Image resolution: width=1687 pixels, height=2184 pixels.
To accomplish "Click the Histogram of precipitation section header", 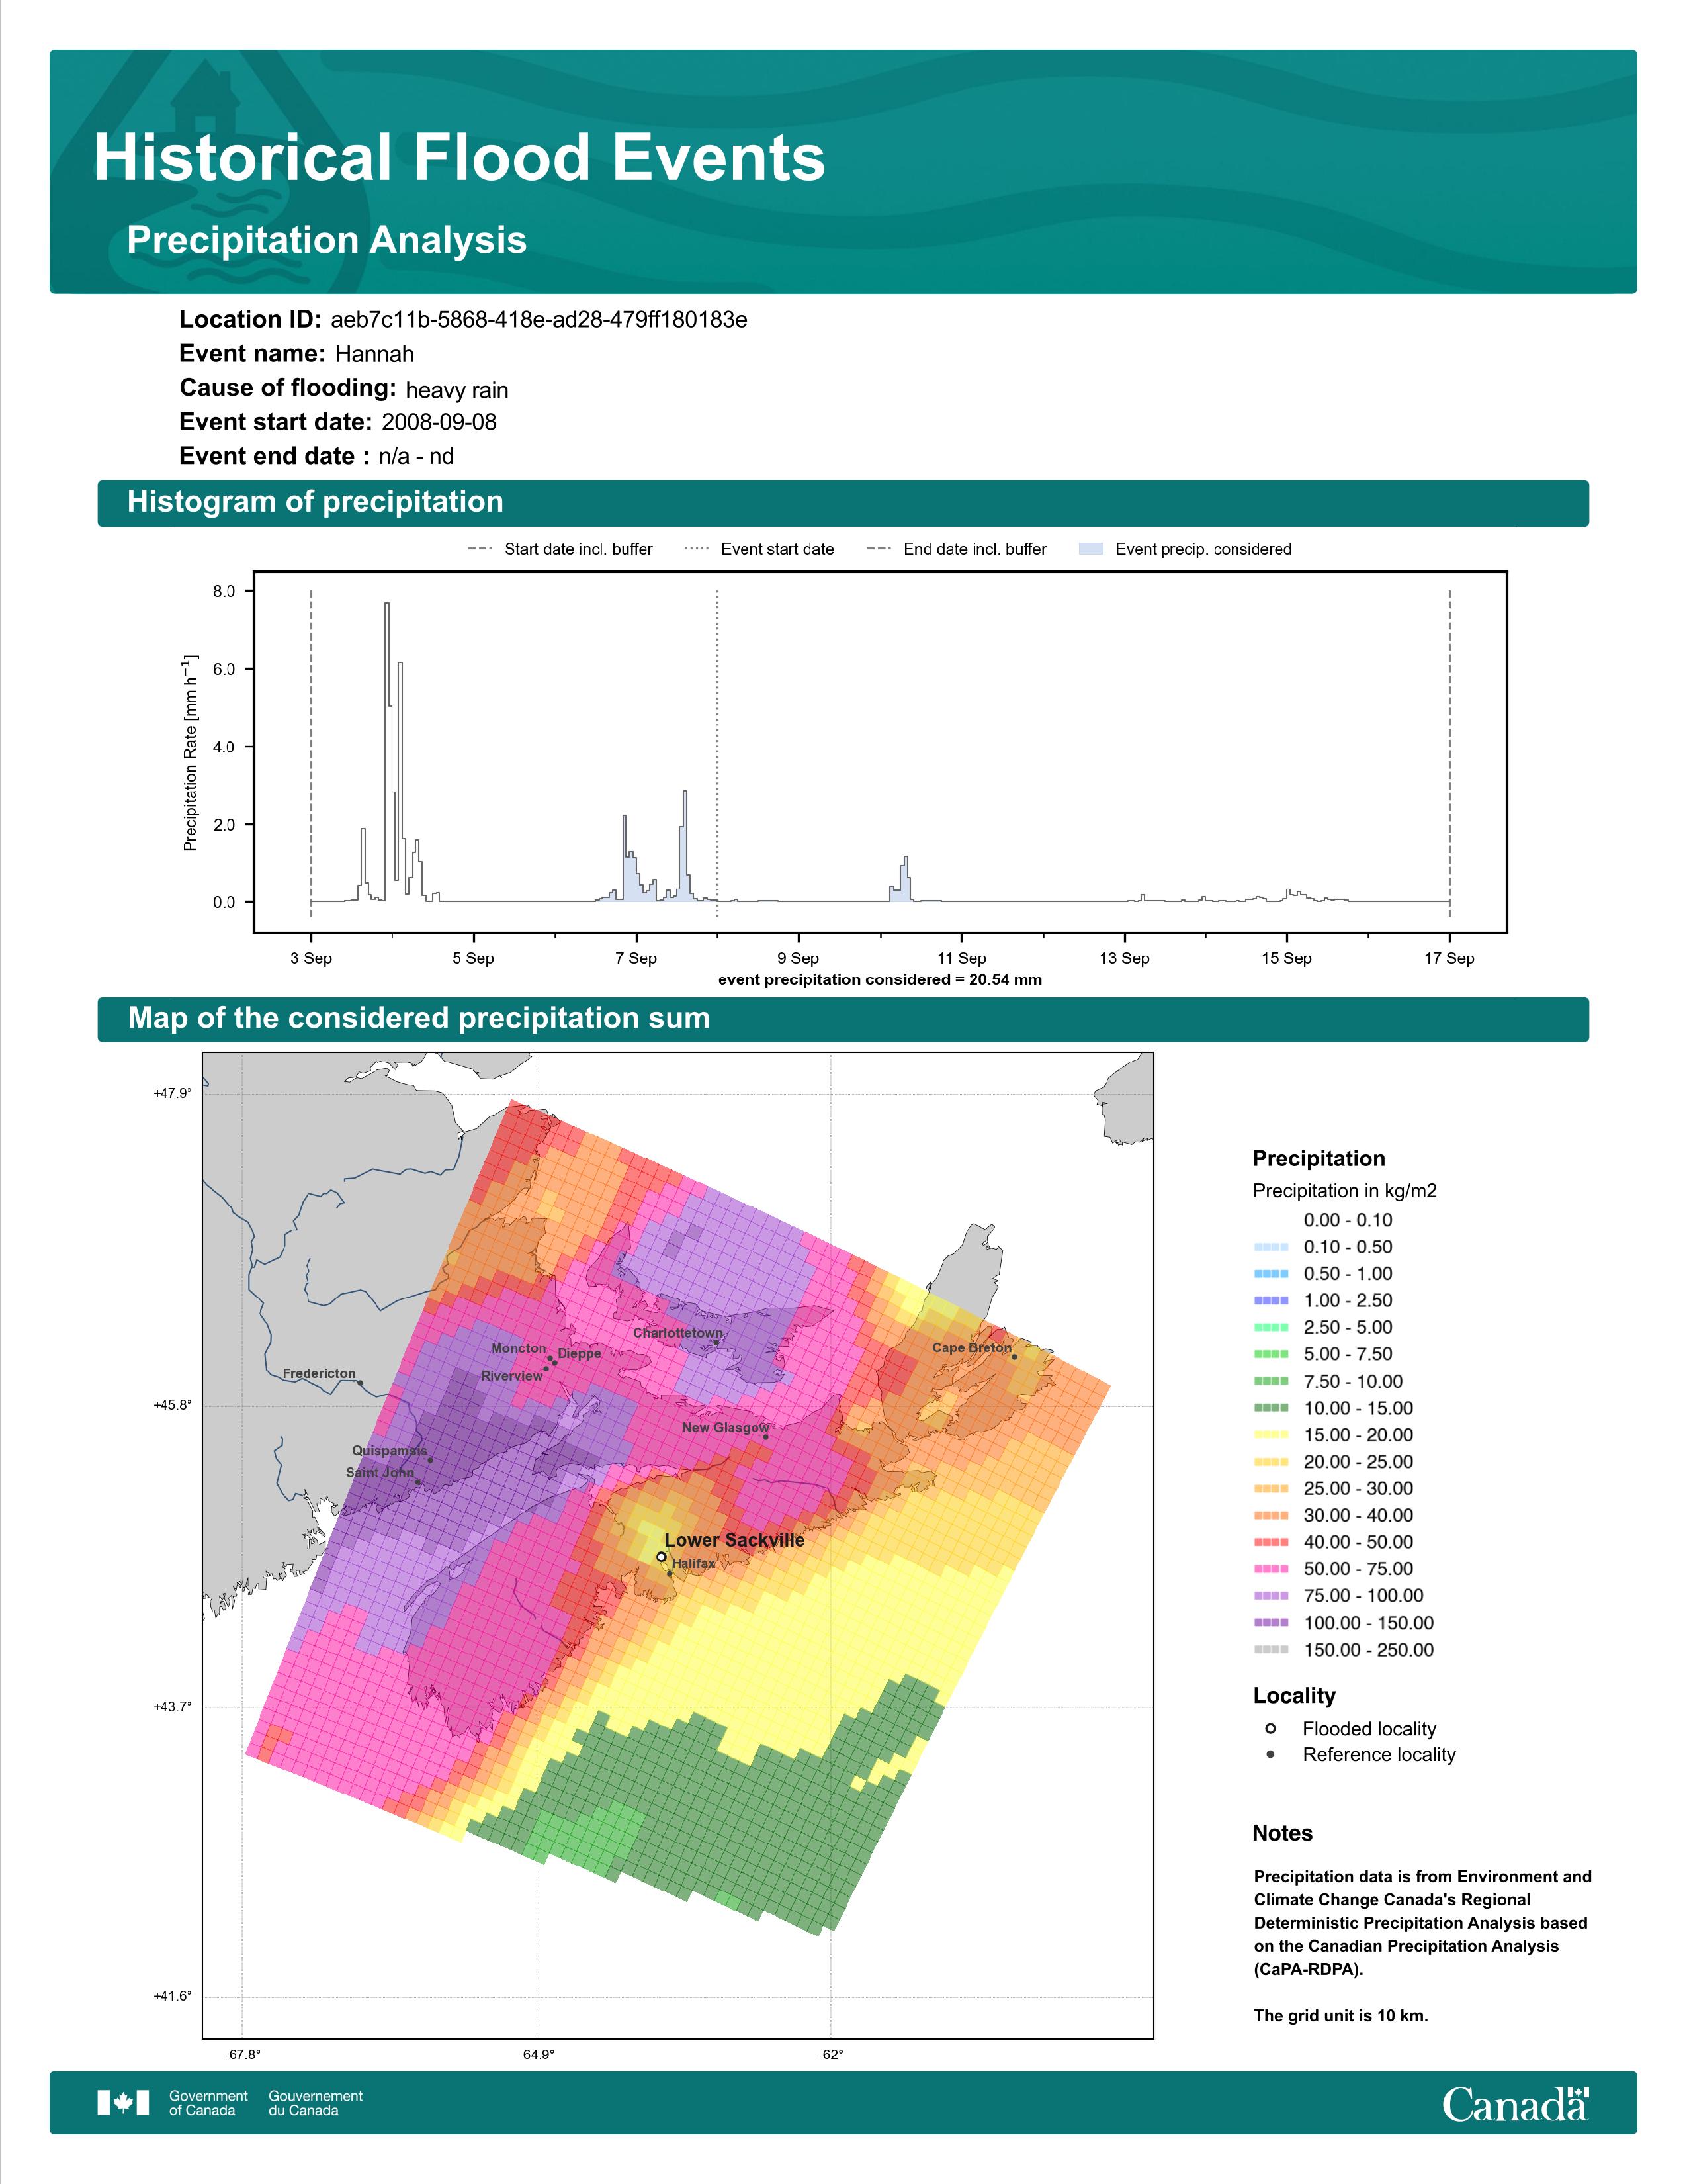I will pyautogui.click(x=315, y=502).
